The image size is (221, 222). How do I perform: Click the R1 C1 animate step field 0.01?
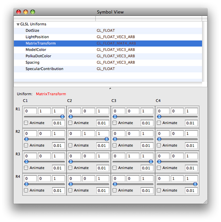58,123
